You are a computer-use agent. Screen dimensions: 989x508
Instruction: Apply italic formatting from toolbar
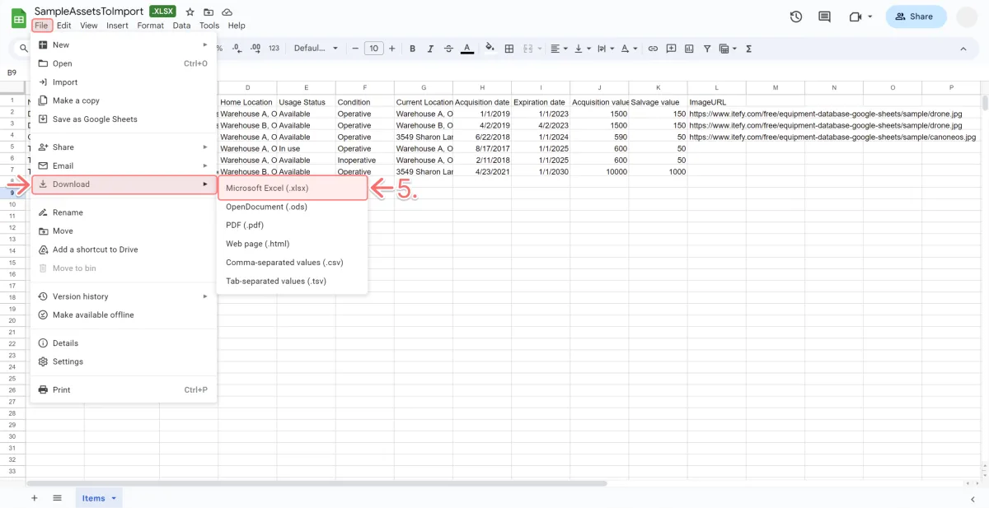click(430, 49)
